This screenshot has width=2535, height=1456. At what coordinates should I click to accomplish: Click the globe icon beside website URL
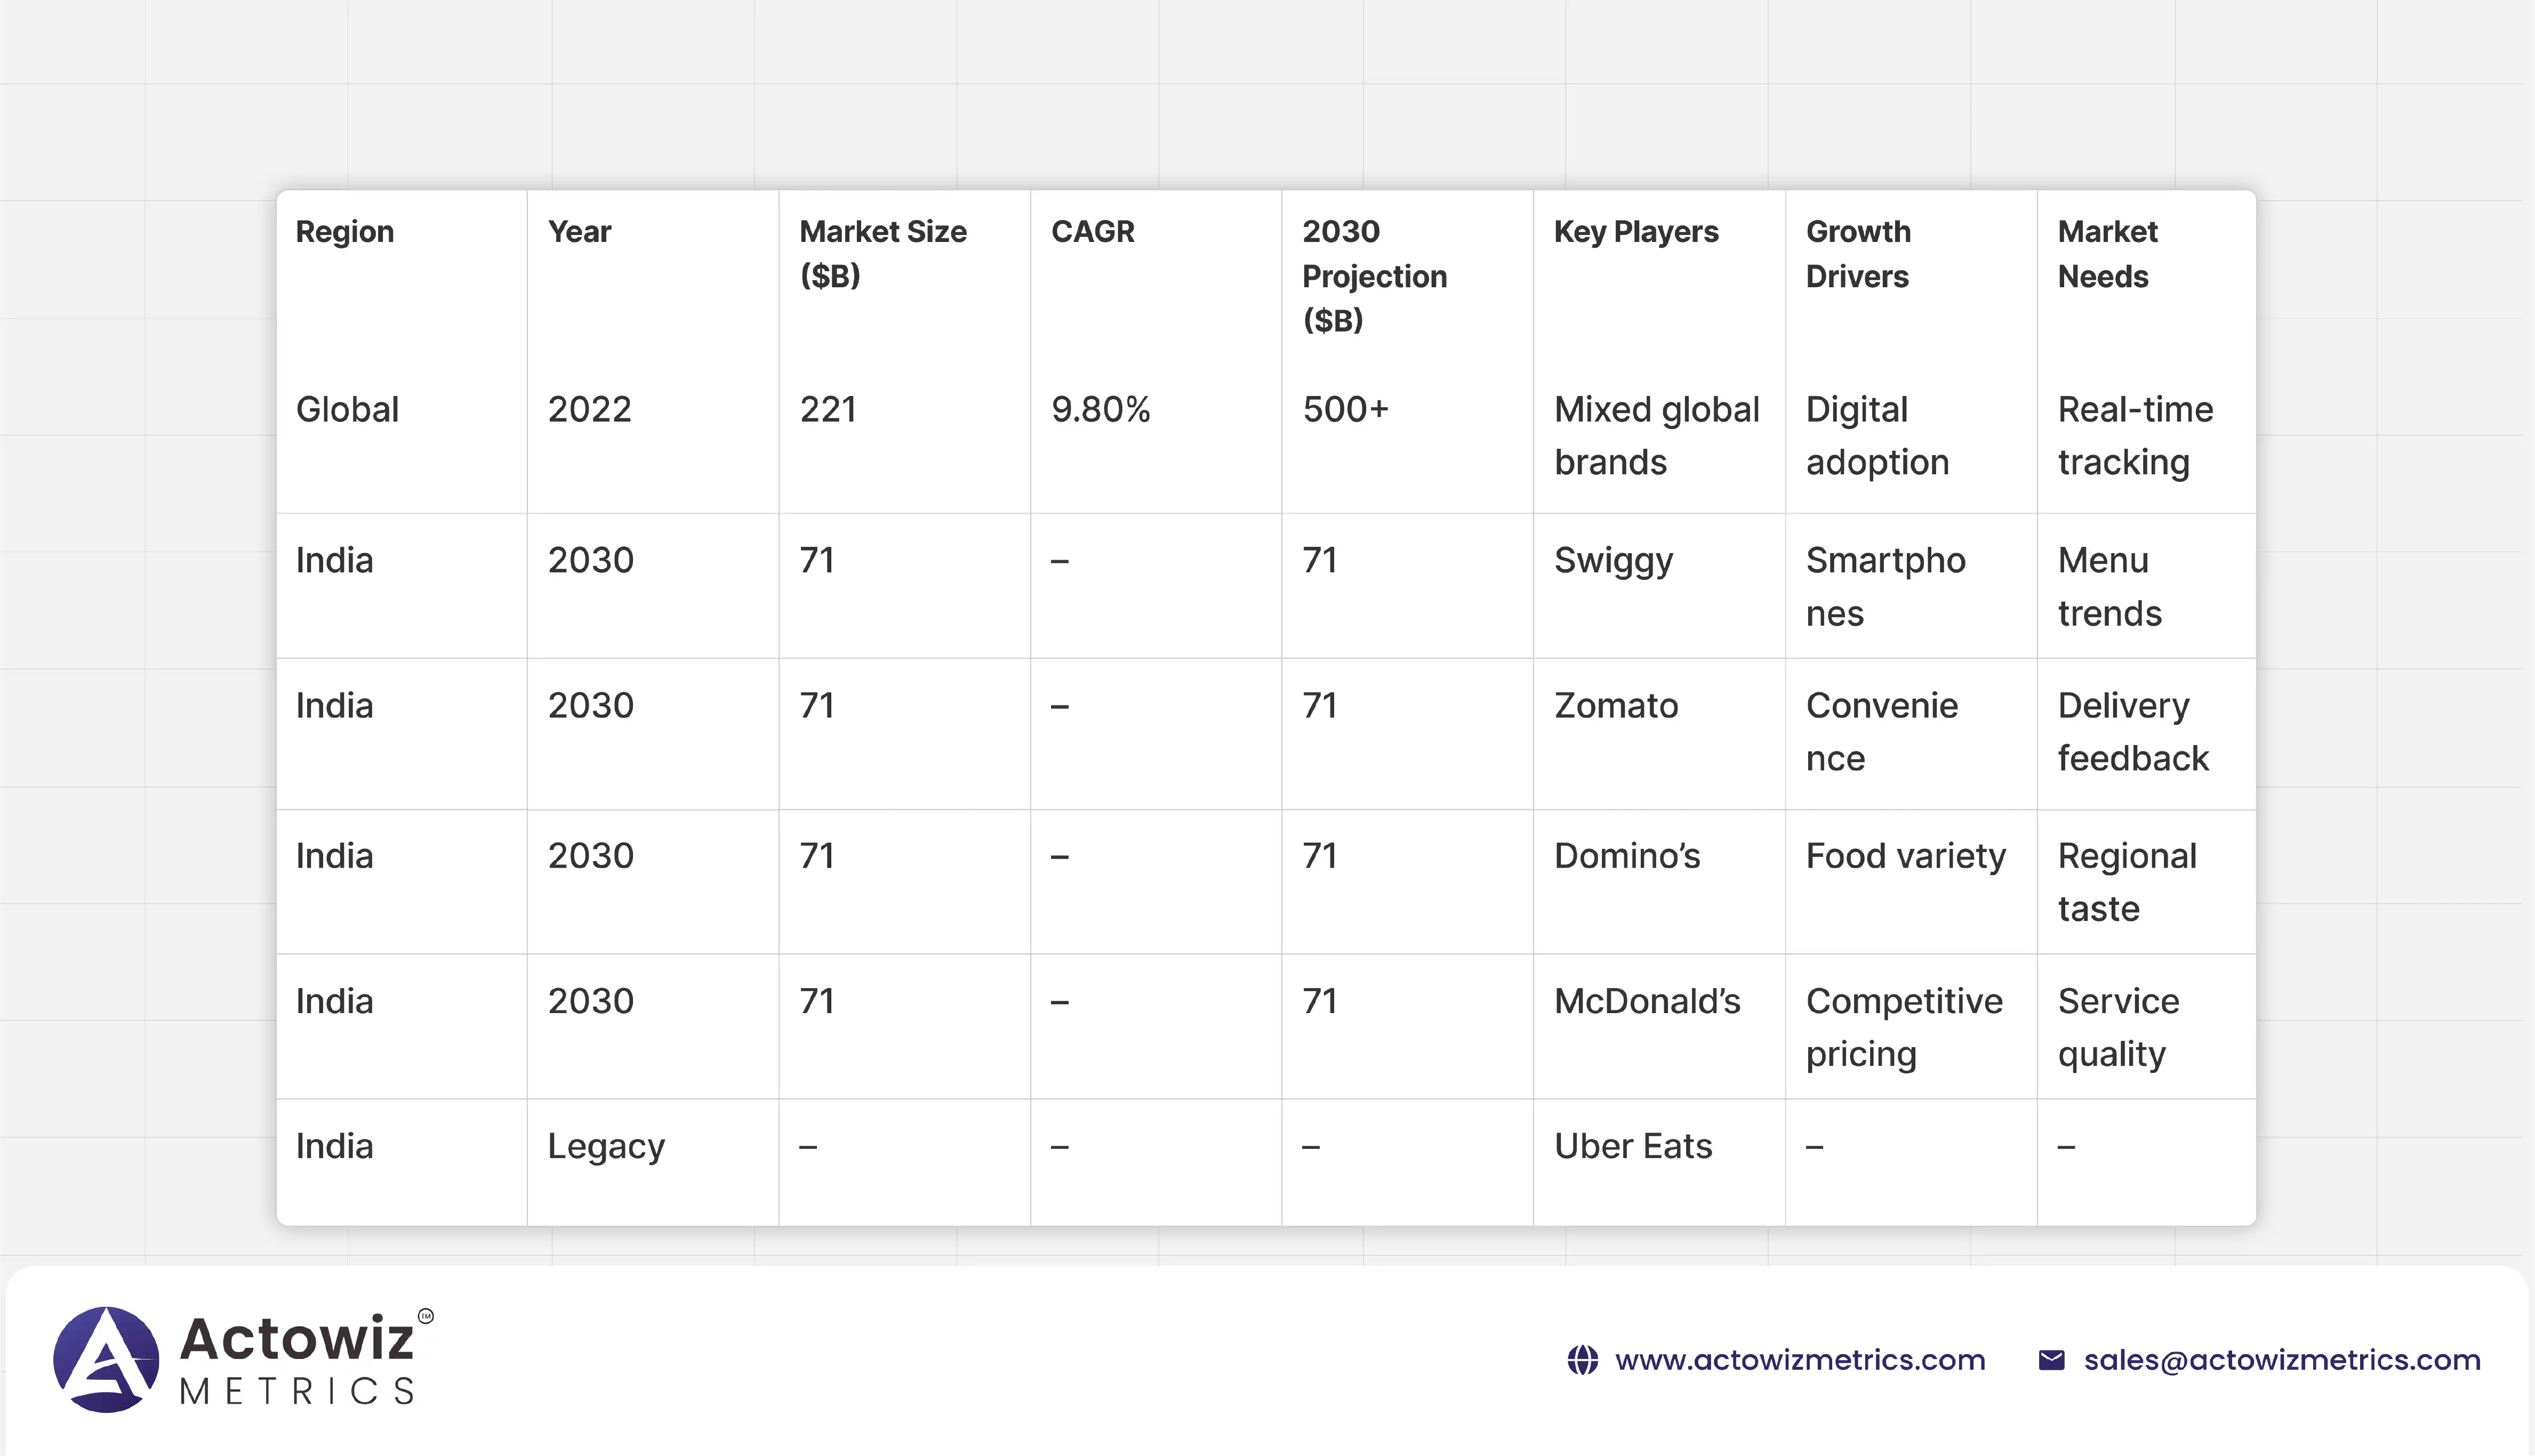click(x=1582, y=1360)
